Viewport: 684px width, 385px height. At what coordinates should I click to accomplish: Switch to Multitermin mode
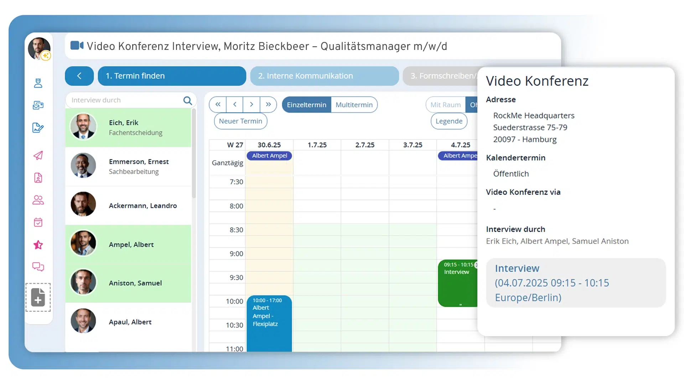click(x=354, y=105)
